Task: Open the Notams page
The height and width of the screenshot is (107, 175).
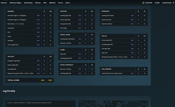Action: click(38, 3)
